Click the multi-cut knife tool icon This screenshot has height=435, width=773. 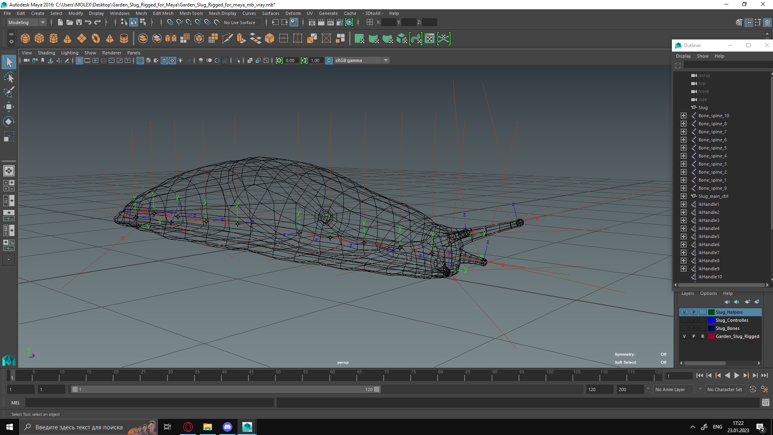coord(227,39)
